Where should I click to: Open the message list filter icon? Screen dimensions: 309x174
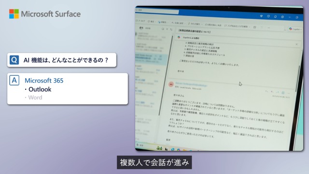(x=167, y=29)
